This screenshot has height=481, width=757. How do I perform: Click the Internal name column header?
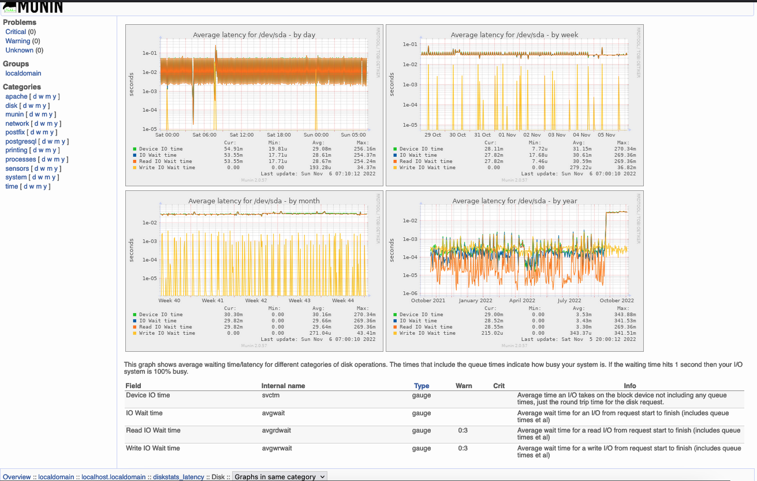pyautogui.click(x=284, y=386)
